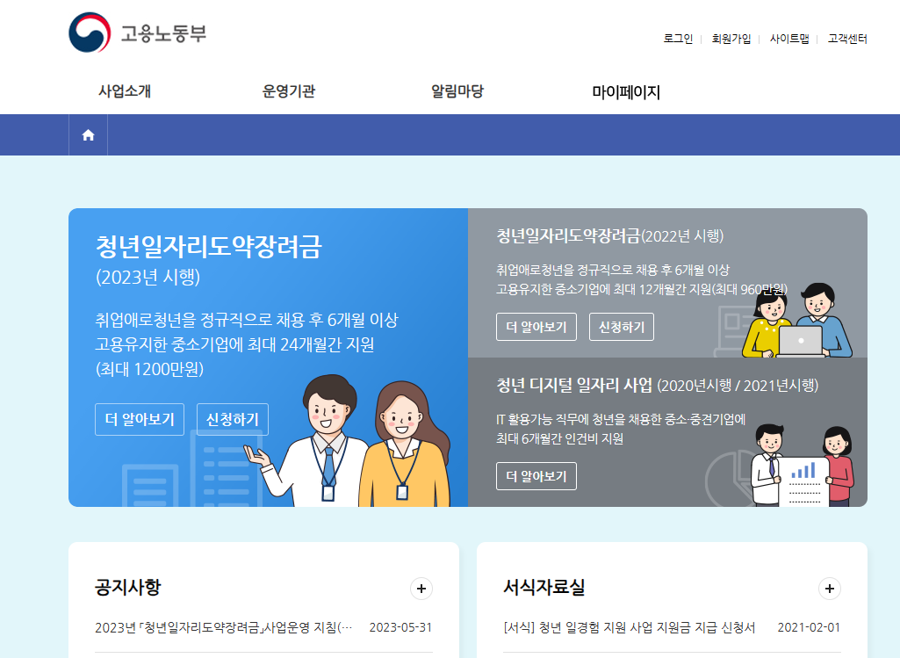This screenshot has height=658, width=900.
Task: Expand the 서식자료실 section with the plus icon
Action: click(x=829, y=589)
